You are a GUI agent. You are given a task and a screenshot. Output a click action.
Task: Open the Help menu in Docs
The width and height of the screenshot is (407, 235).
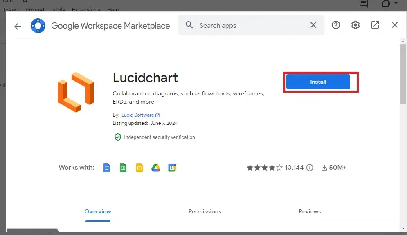(x=113, y=9)
